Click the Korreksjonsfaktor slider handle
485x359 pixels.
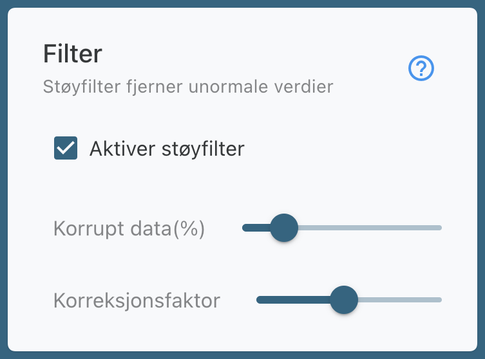(343, 300)
